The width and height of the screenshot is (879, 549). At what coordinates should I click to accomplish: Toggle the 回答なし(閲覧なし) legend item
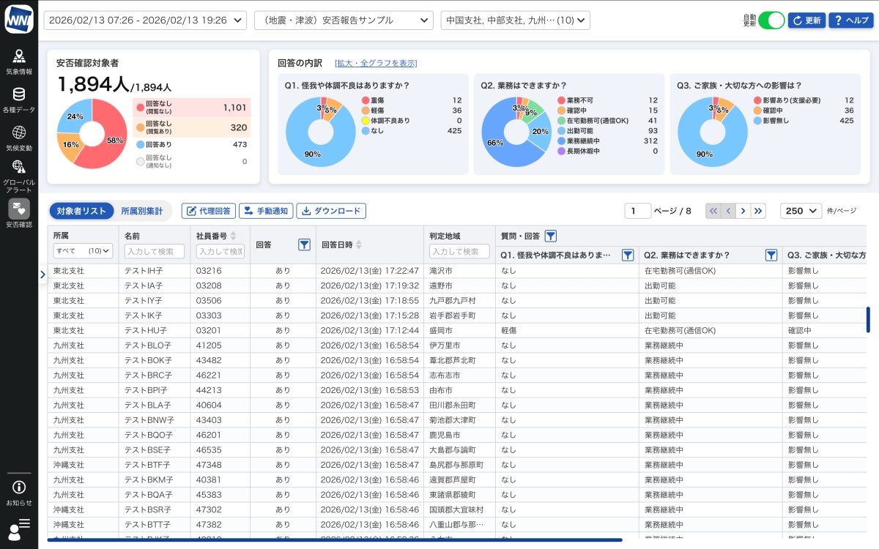point(192,108)
